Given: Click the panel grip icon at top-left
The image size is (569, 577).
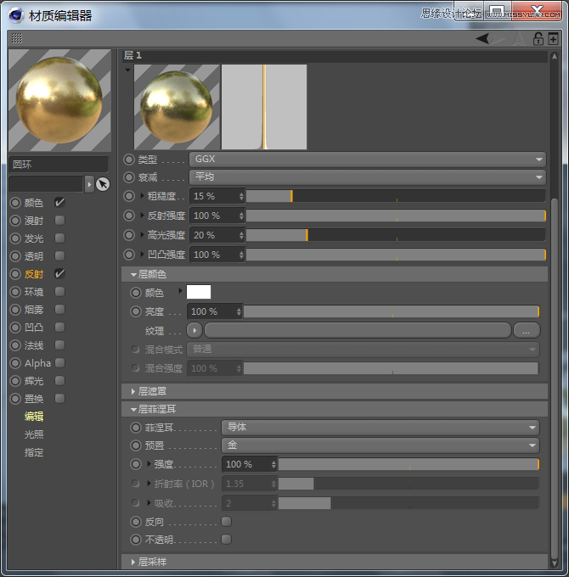Looking at the screenshot, I should (17, 38).
